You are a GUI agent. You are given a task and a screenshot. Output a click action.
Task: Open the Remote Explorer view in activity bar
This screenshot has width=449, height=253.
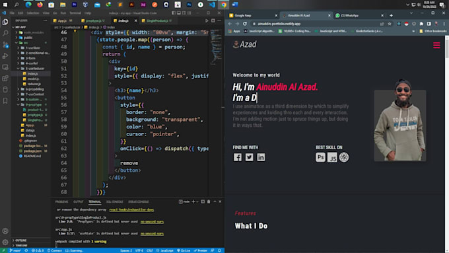click(x=5, y=67)
